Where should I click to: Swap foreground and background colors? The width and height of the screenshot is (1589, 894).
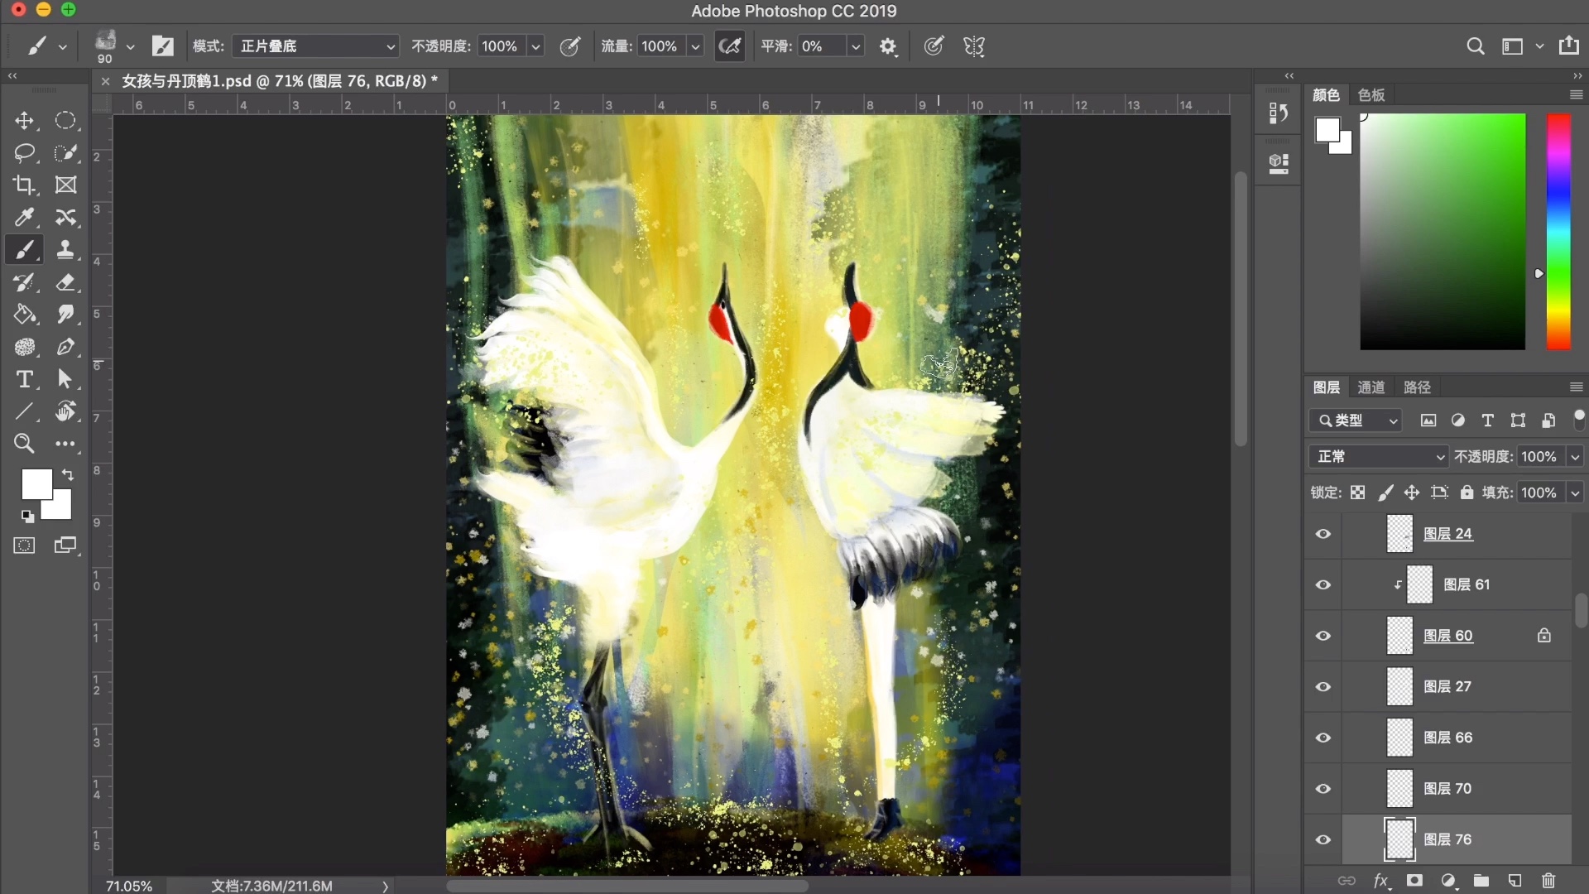[x=68, y=475]
